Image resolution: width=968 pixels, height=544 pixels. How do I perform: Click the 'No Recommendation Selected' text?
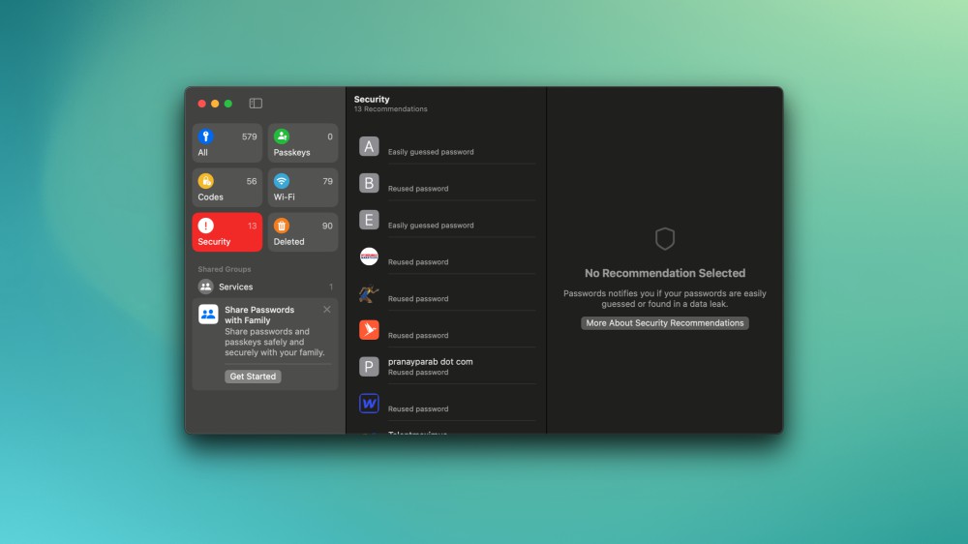tap(665, 273)
